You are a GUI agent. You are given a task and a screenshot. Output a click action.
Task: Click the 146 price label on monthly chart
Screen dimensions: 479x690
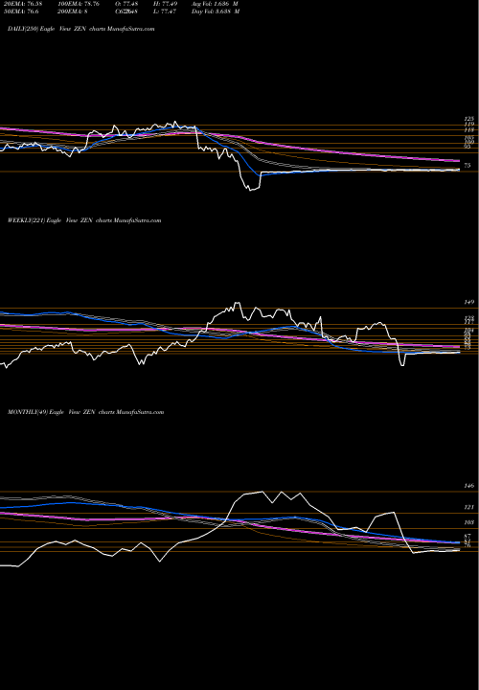point(468,486)
